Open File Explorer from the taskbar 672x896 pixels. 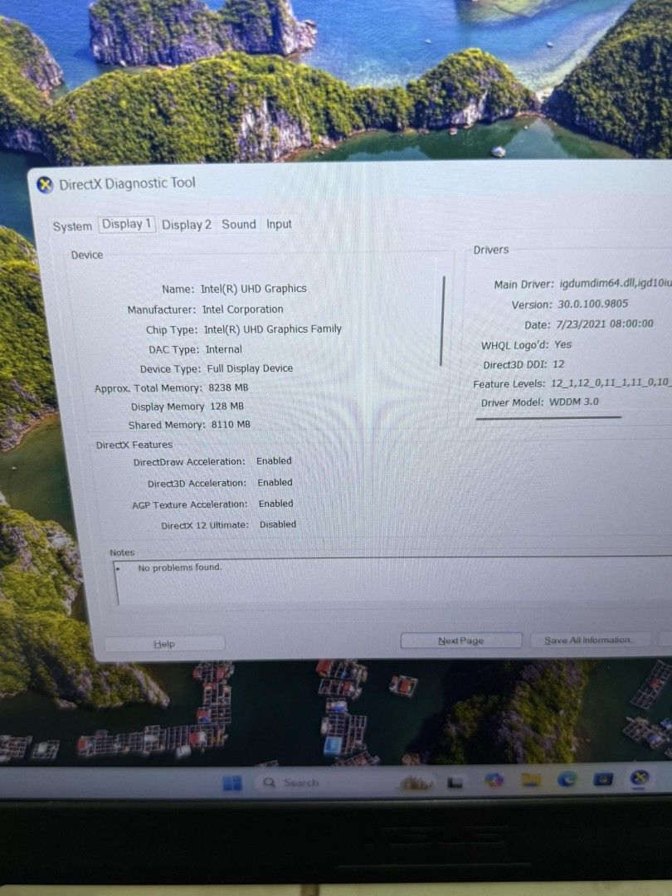[x=530, y=779]
